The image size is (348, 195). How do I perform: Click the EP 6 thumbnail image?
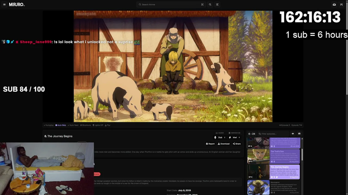click(x=258, y=172)
